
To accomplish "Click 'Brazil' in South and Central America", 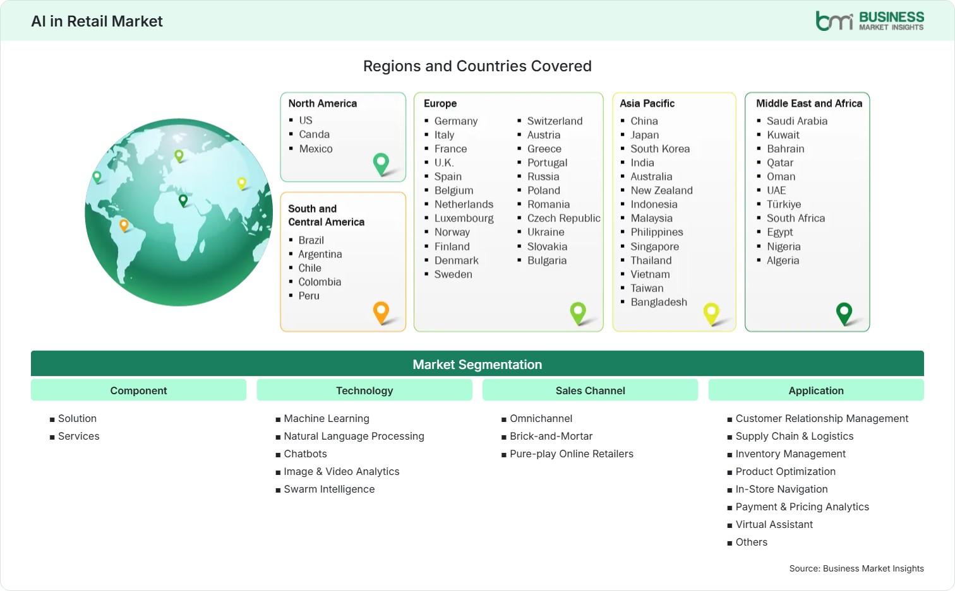I will point(311,240).
